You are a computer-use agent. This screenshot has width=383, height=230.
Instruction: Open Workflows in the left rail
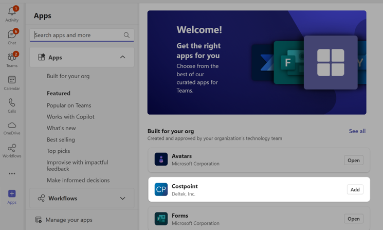coord(11,149)
